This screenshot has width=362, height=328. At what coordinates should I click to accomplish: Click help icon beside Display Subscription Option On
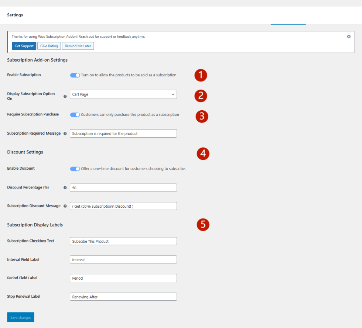pyautogui.click(x=65, y=96)
